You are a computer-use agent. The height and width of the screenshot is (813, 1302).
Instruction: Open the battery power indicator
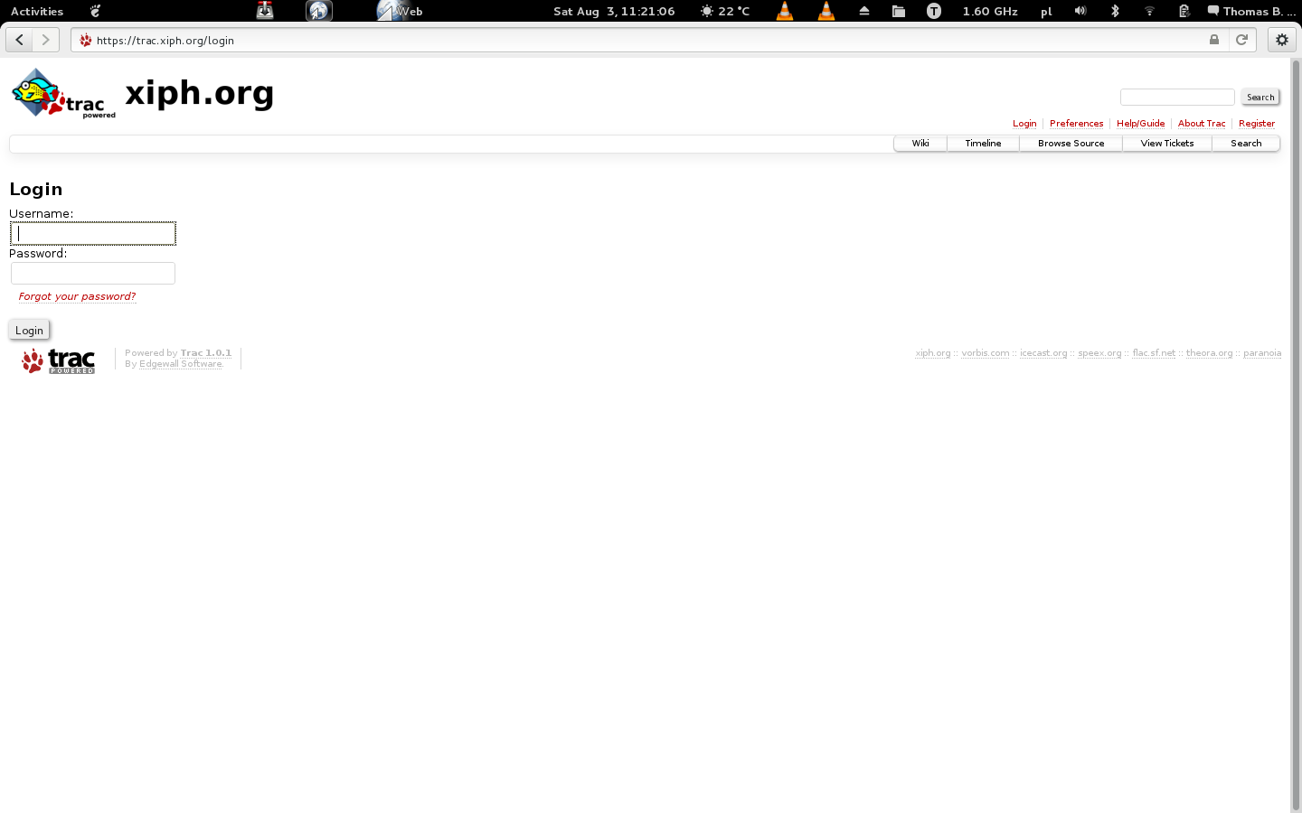point(1184,11)
